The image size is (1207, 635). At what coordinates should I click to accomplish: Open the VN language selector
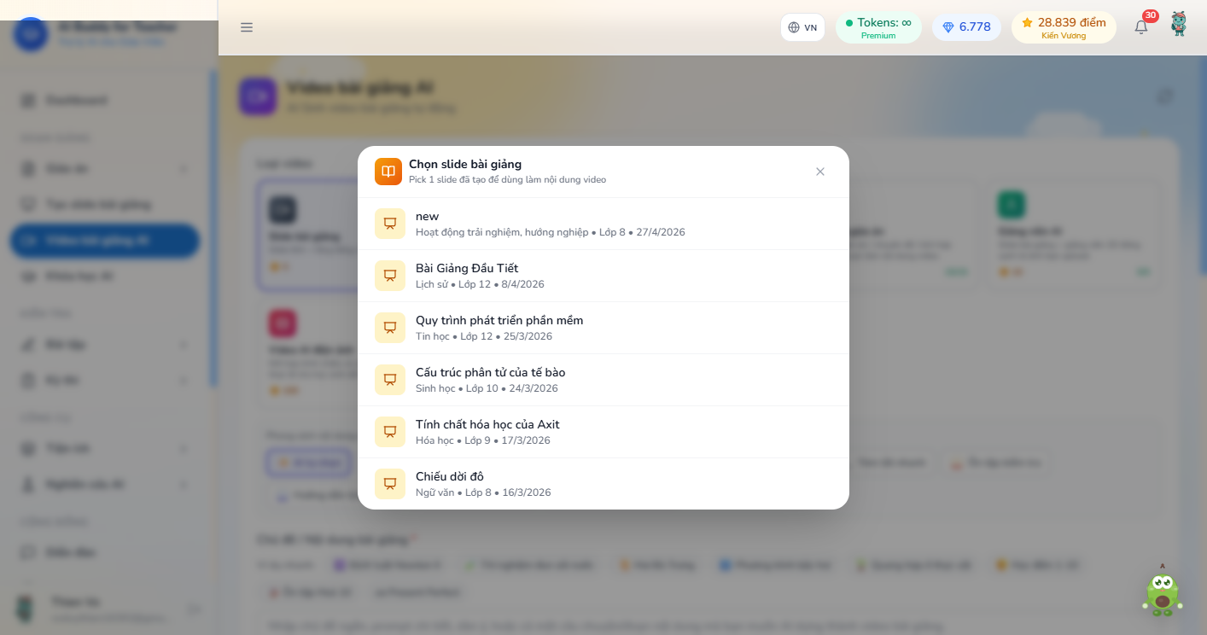click(802, 27)
